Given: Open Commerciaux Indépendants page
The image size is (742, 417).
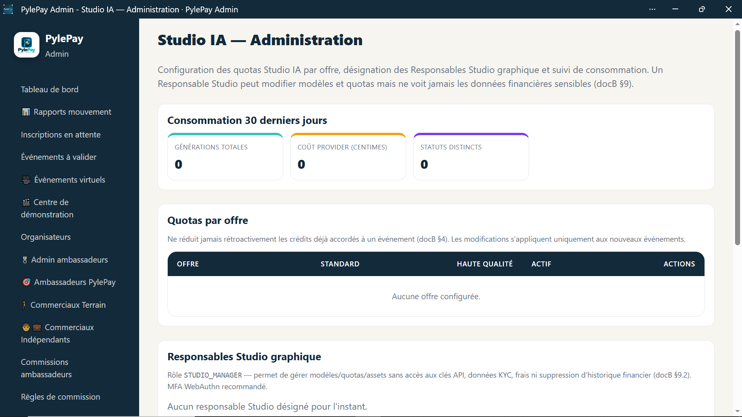Looking at the screenshot, I should pyautogui.click(x=58, y=334).
